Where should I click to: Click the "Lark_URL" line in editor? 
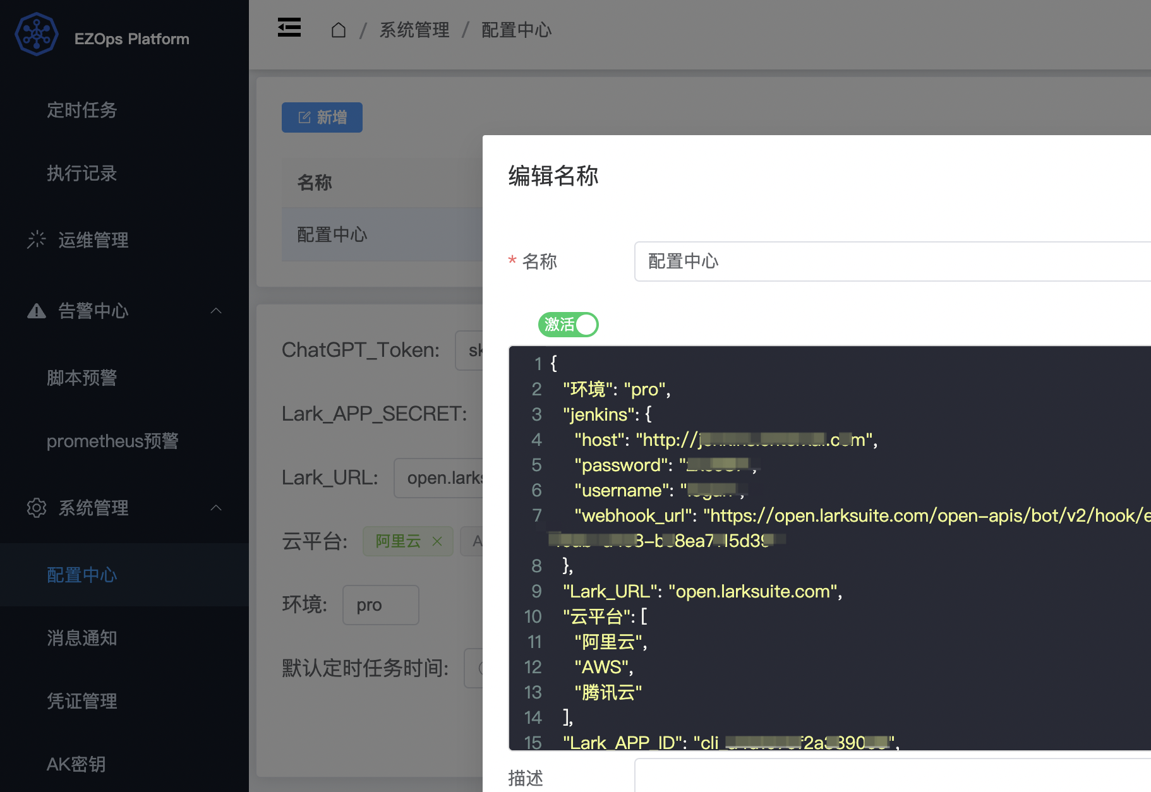pyautogui.click(x=702, y=591)
